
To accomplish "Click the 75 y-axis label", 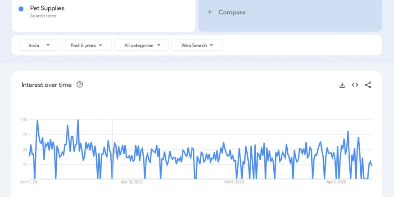I will point(24,134).
